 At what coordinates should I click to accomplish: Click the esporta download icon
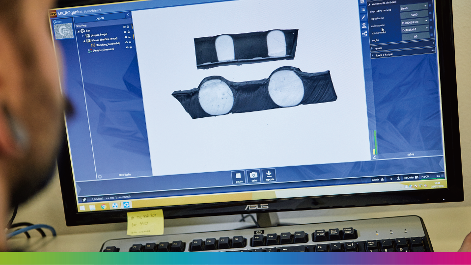click(x=269, y=174)
